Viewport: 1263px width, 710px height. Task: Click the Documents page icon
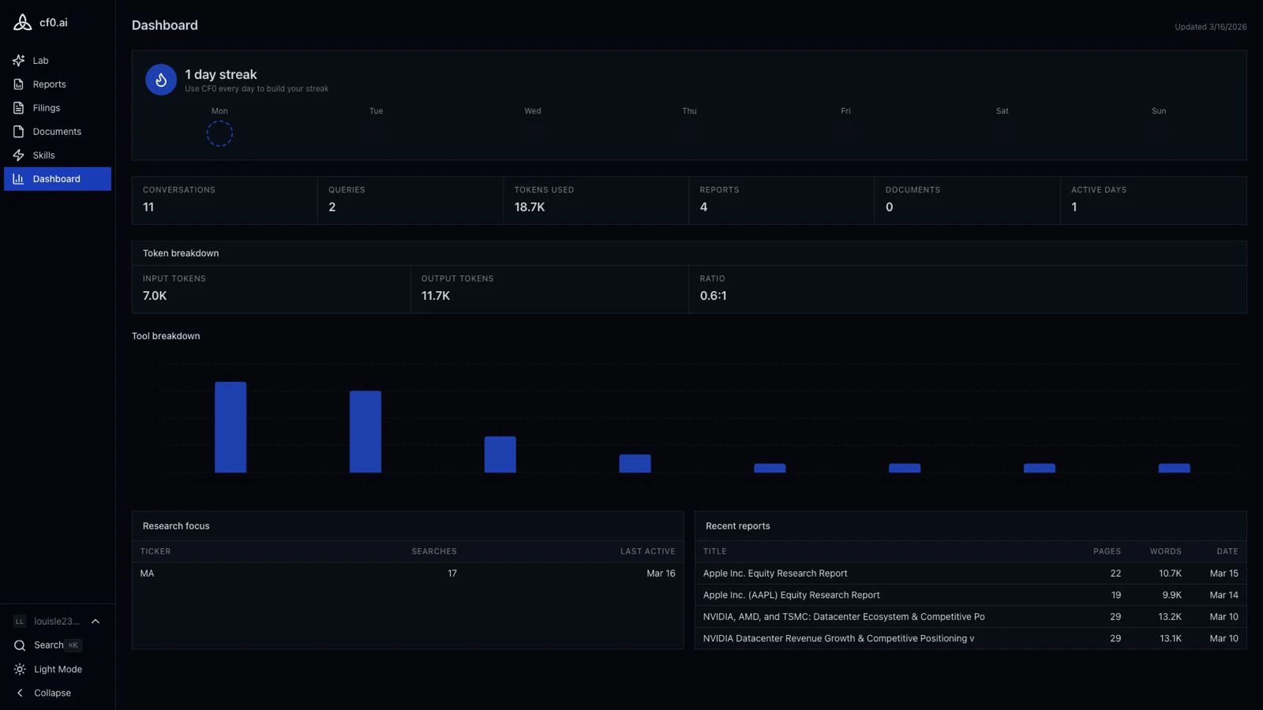coord(19,132)
